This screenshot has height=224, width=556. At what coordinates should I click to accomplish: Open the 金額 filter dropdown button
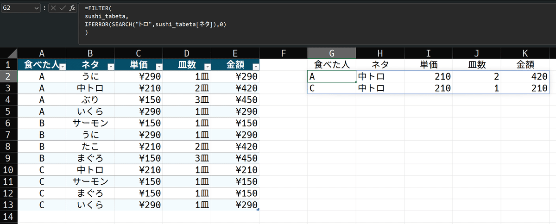[x=255, y=66]
